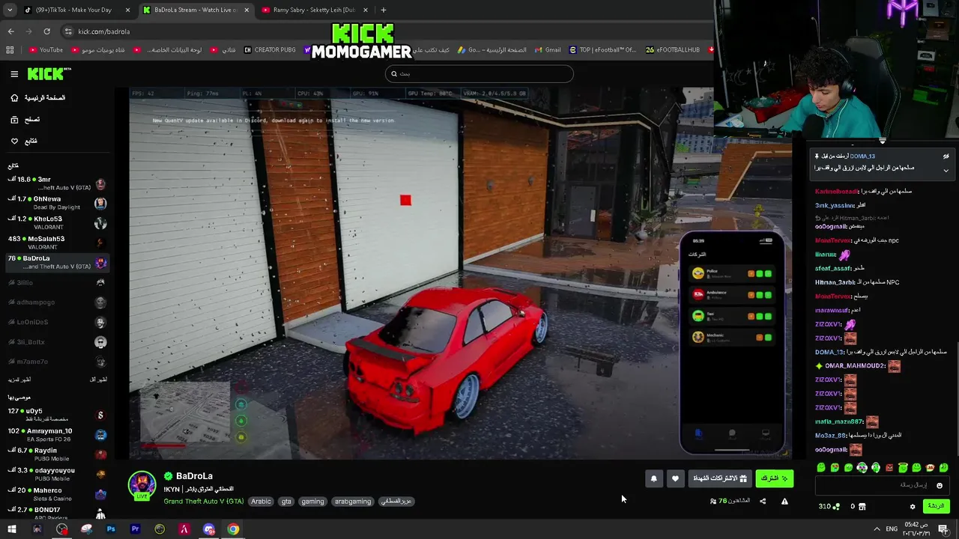The width and height of the screenshot is (959, 539).
Task: Open the YouTube bookmark
Action: pyautogui.click(x=46, y=50)
